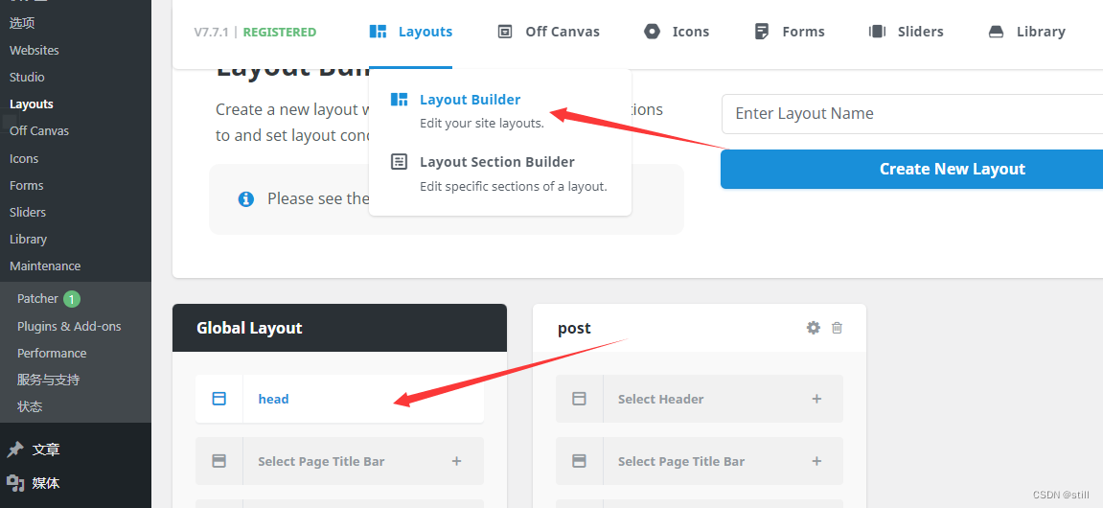Click the media icon beside 媒体
This screenshot has width=1103, height=508.
pyautogui.click(x=14, y=483)
